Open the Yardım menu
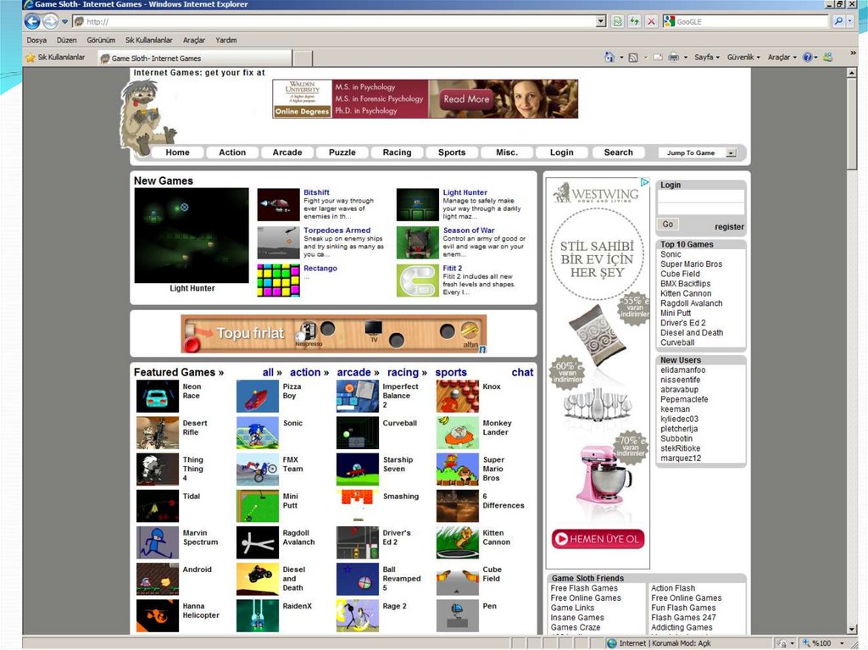 pos(225,40)
